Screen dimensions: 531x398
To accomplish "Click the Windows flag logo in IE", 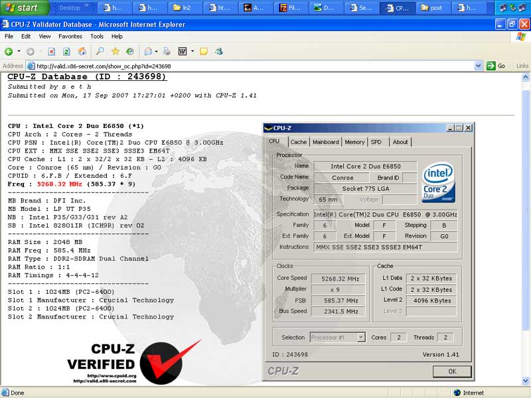I will pos(521,37).
